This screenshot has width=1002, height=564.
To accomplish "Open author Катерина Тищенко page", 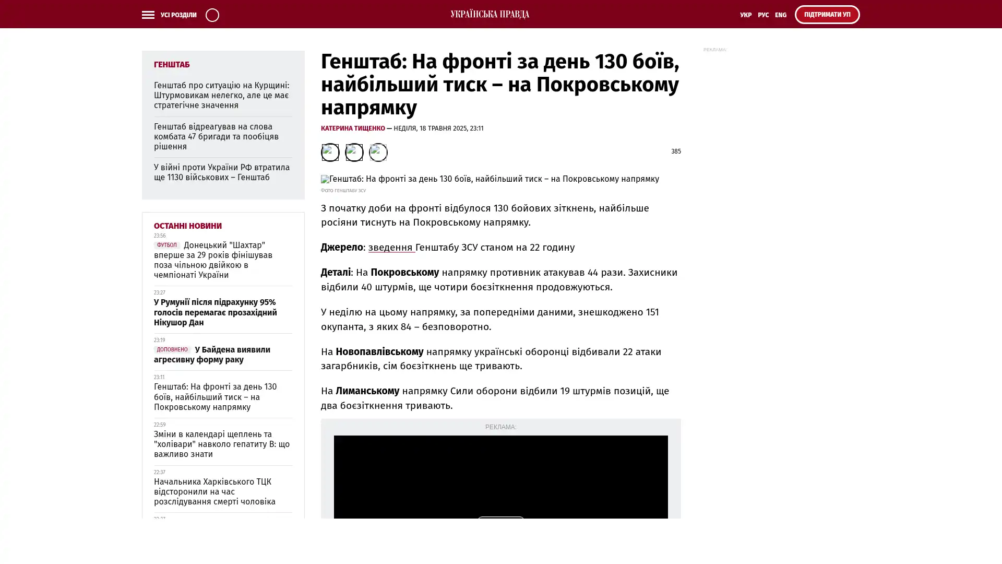I will [353, 128].
